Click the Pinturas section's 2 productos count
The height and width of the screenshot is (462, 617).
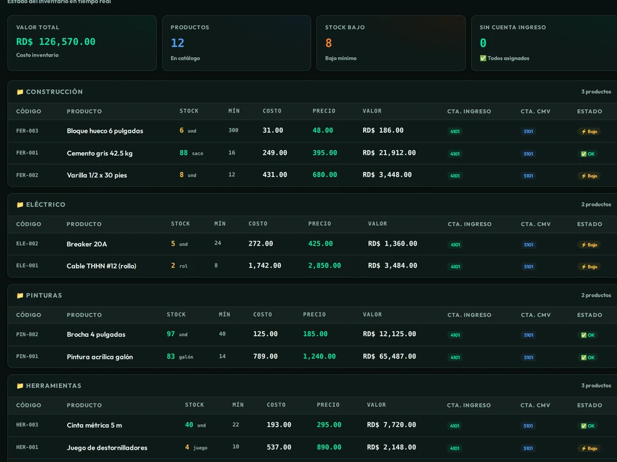click(596, 295)
